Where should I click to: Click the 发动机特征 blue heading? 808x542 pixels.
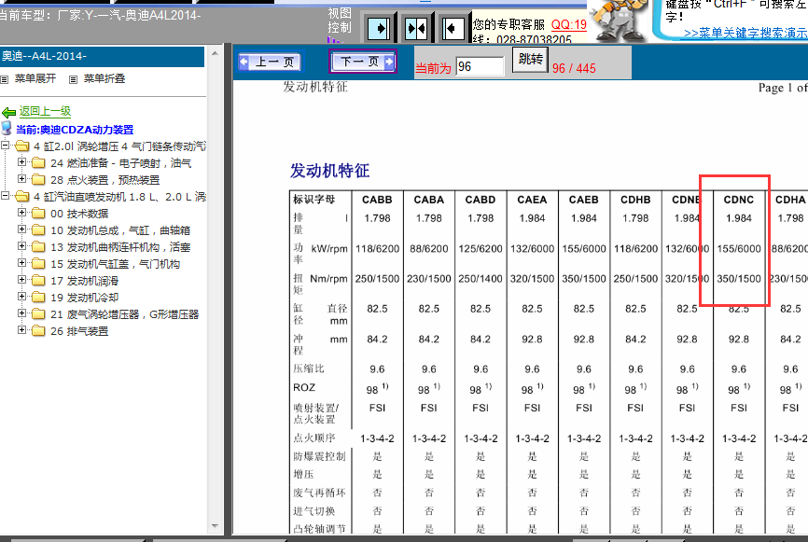tap(329, 171)
